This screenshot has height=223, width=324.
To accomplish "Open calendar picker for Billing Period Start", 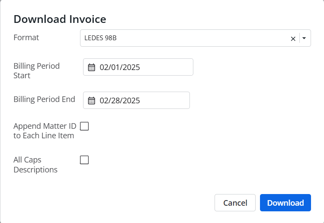I will 92,67.
